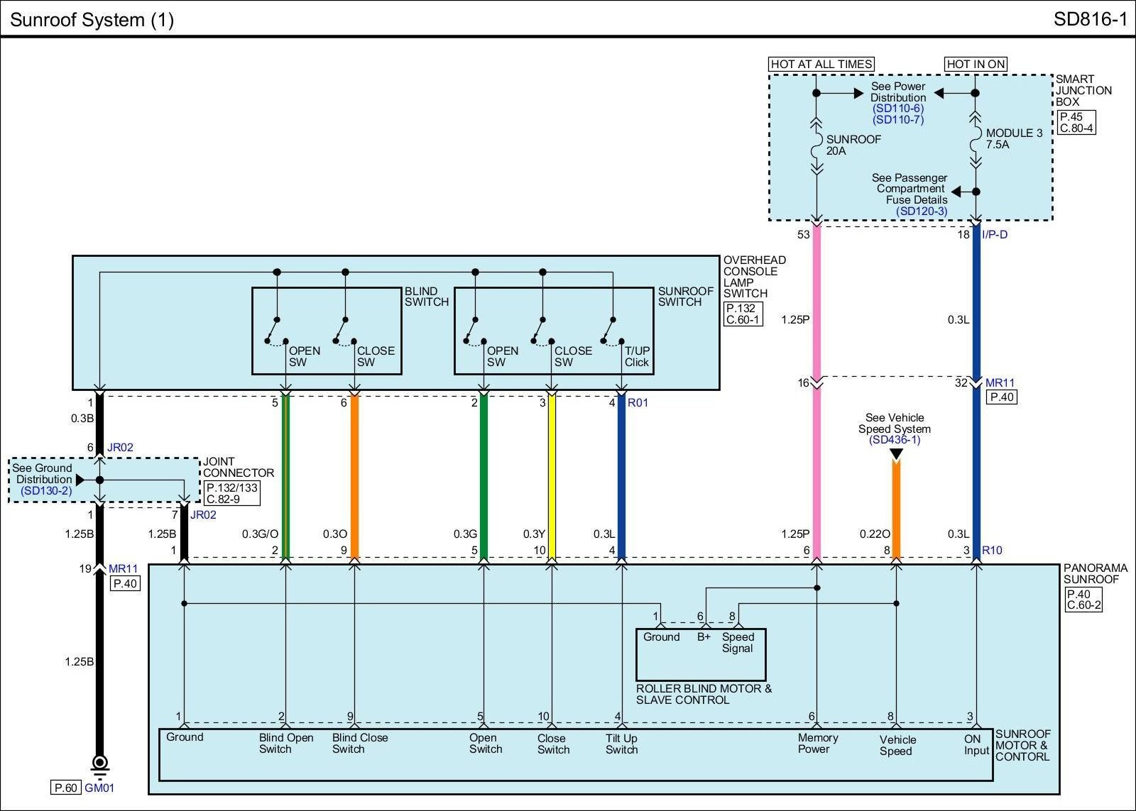The width and height of the screenshot is (1136, 811).
Task: Open the SD110-6 power distribution reference
Action: click(x=898, y=109)
